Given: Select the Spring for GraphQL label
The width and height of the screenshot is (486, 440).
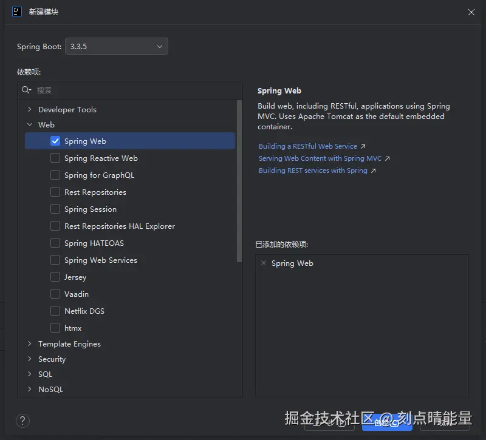Looking at the screenshot, I should 99,175.
